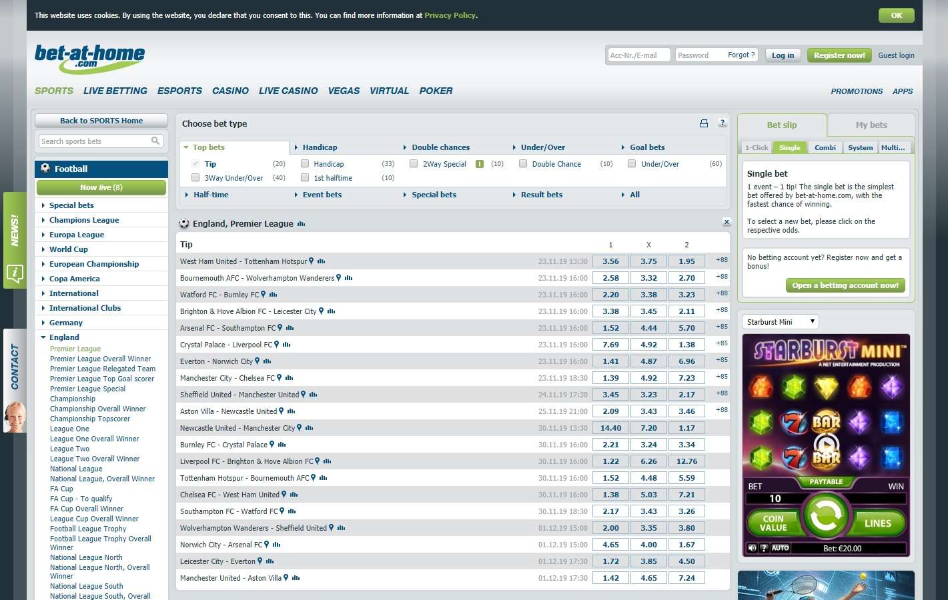Click the 2Way Special info icon
The height and width of the screenshot is (600, 948).
479,164
